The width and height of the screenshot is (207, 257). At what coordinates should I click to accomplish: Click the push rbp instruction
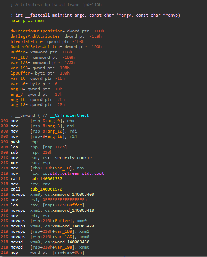pyautogui.click(x=24, y=142)
